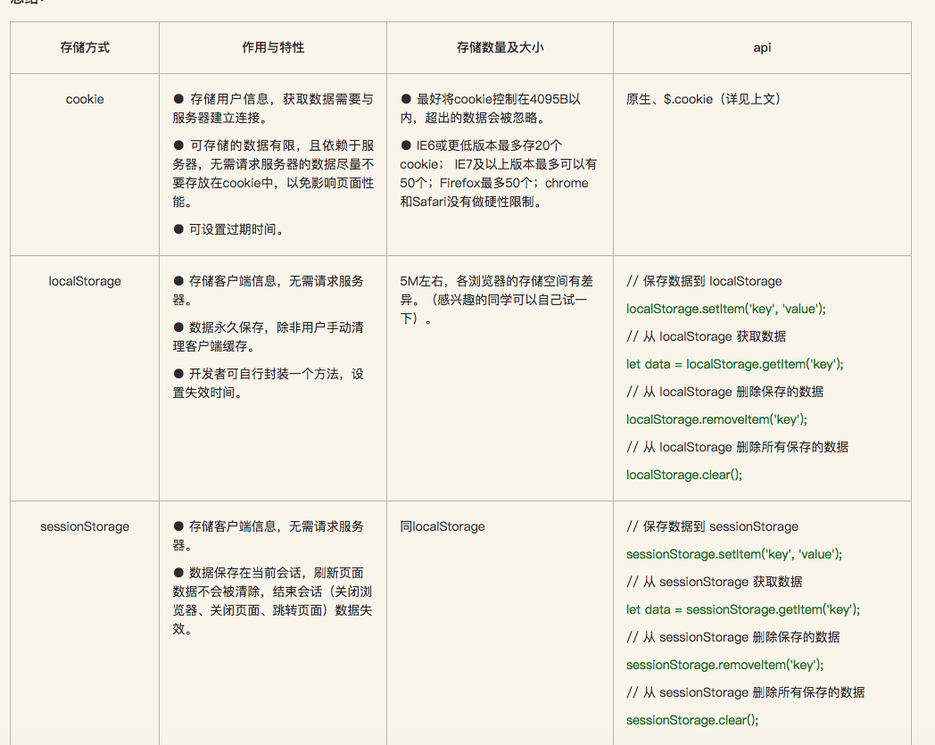Click code sessionStorage.setItem('key', 'value');
Viewport: 935px width, 745px height.
tap(734, 554)
